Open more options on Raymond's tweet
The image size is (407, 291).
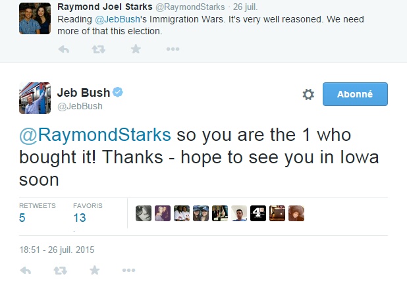[x=172, y=49]
